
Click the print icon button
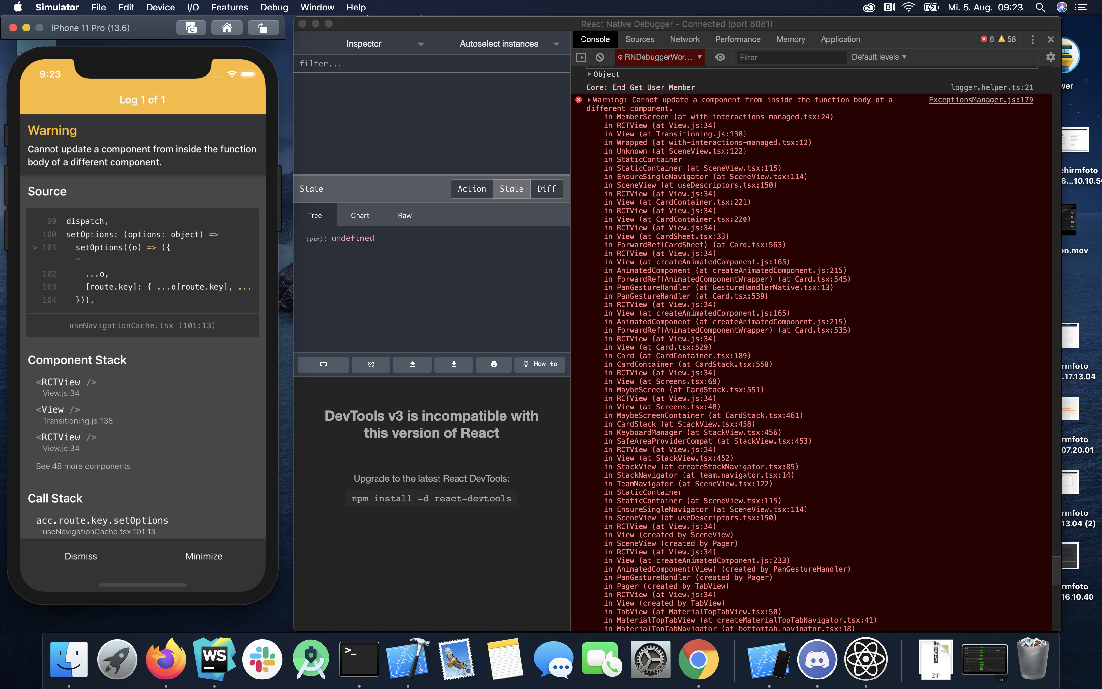pos(494,364)
